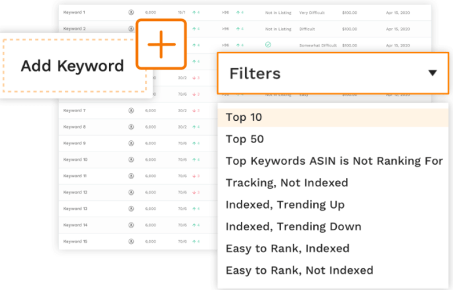Click the Keyword 8 name cell
The image size is (453, 290).
74,127
